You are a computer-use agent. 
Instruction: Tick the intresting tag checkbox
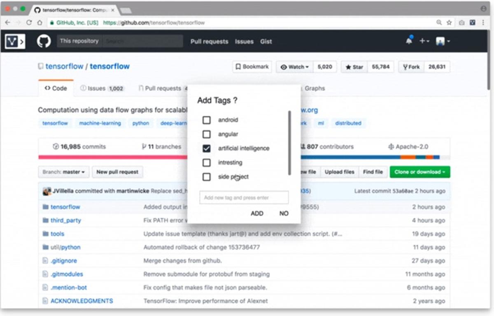[207, 163]
